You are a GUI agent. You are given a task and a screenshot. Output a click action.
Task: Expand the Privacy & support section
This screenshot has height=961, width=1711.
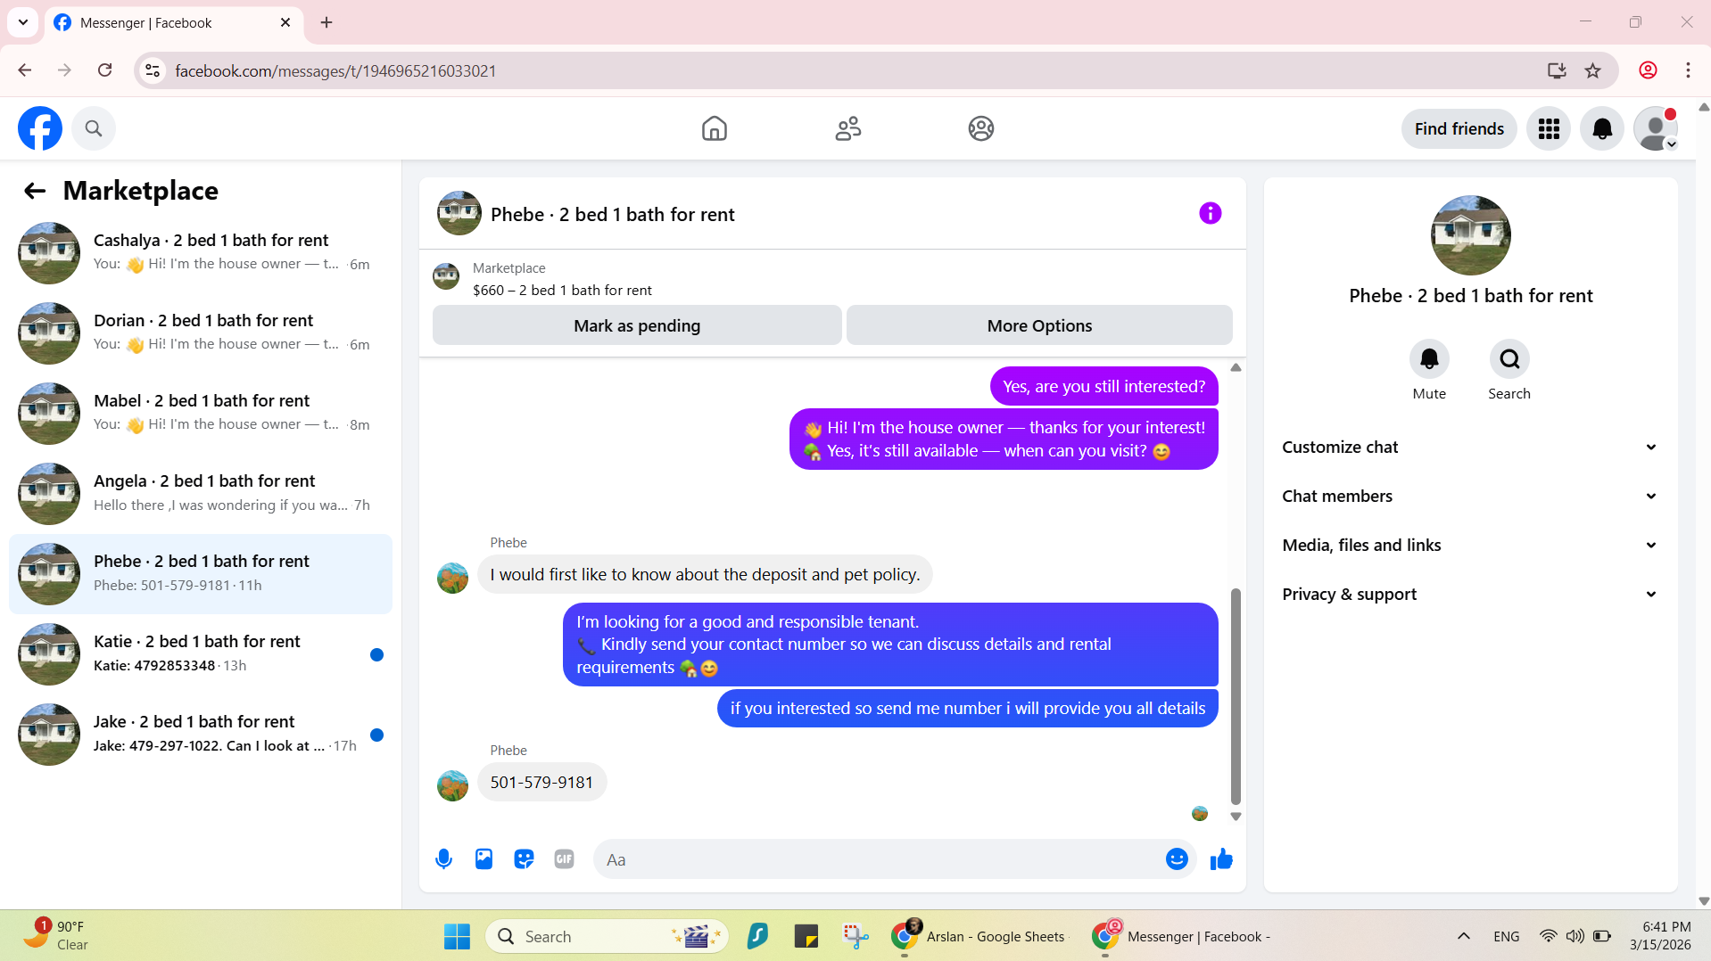pos(1470,594)
